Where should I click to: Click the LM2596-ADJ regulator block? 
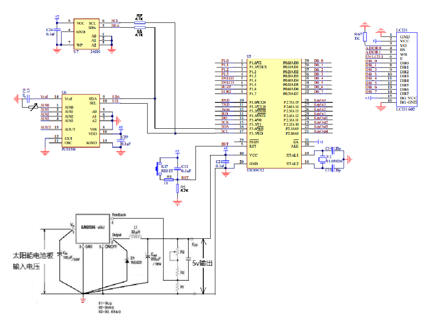pyautogui.click(x=93, y=229)
